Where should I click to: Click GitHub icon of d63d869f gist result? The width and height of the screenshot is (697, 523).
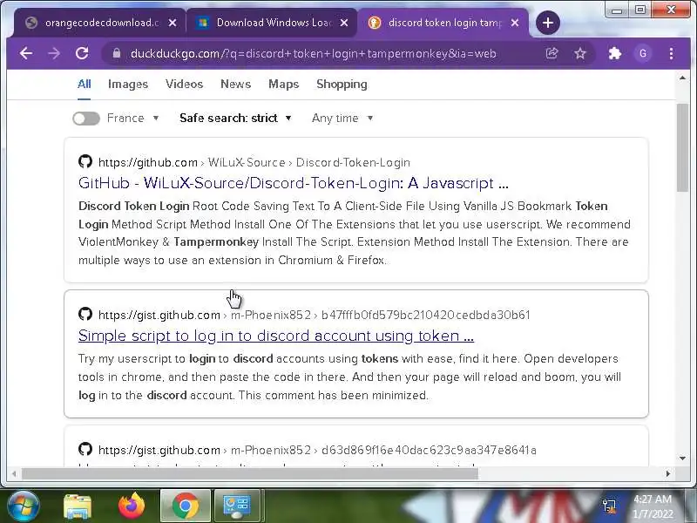(x=85, y=449)
